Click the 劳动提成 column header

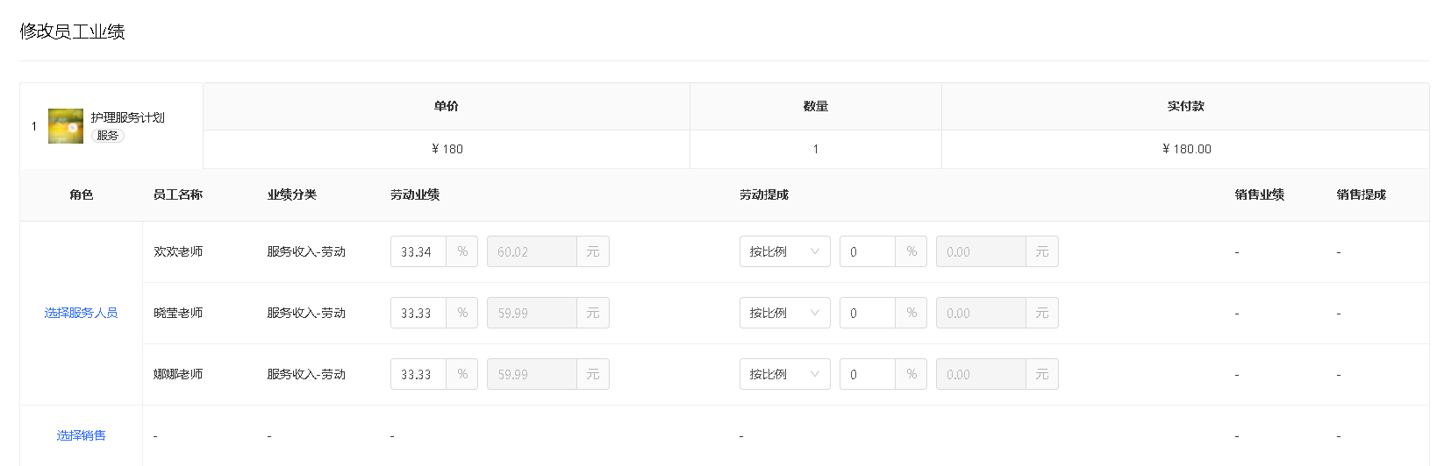(x=764, y=194)
